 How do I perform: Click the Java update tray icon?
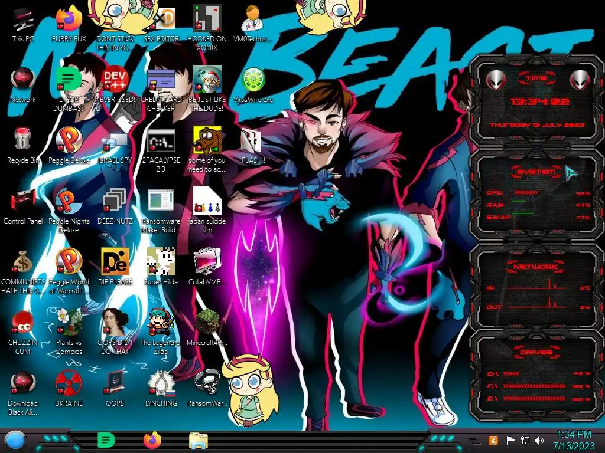point(493,440)
